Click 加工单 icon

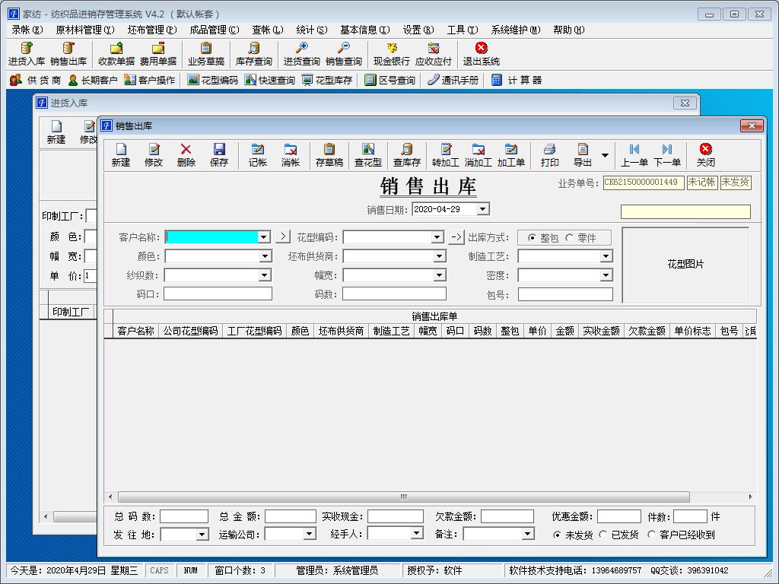pos(511,155)
